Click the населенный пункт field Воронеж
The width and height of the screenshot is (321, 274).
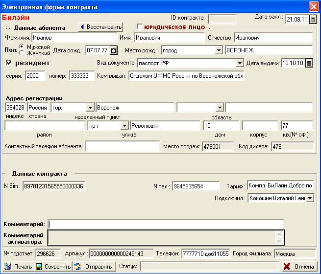(135, 108)
